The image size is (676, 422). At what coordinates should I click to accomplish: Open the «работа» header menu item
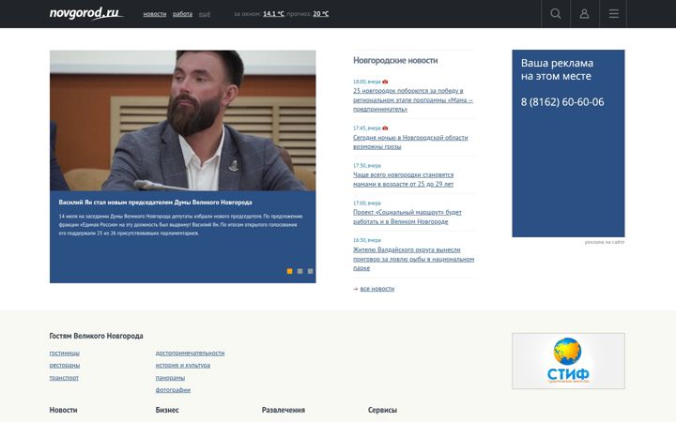tap(182, 14)
